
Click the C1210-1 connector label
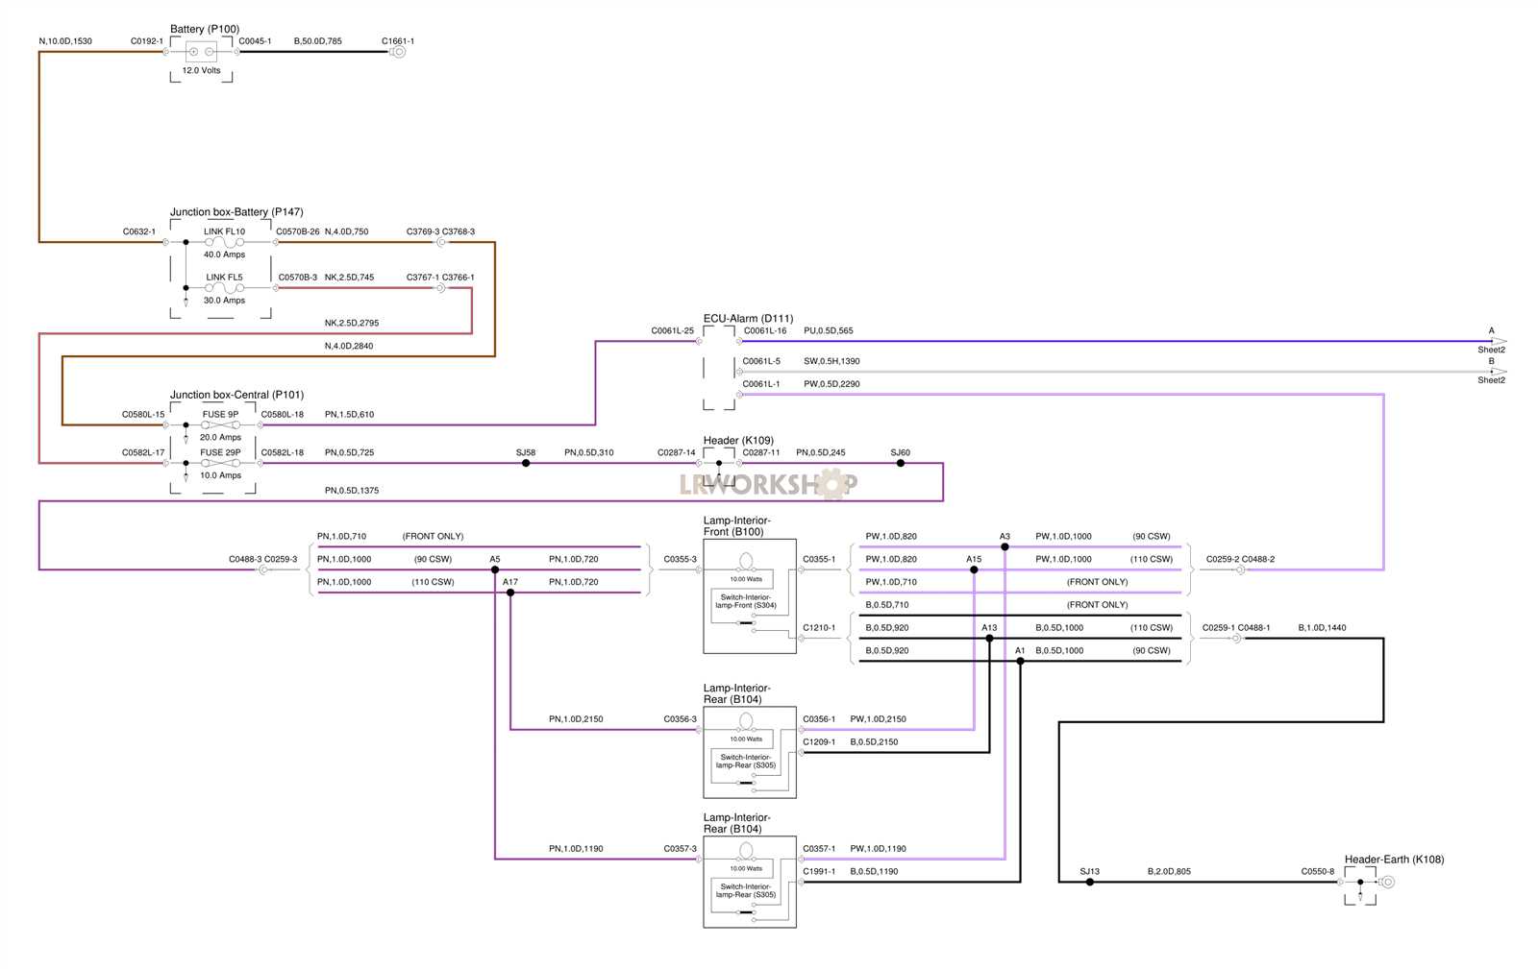(819, 628)
